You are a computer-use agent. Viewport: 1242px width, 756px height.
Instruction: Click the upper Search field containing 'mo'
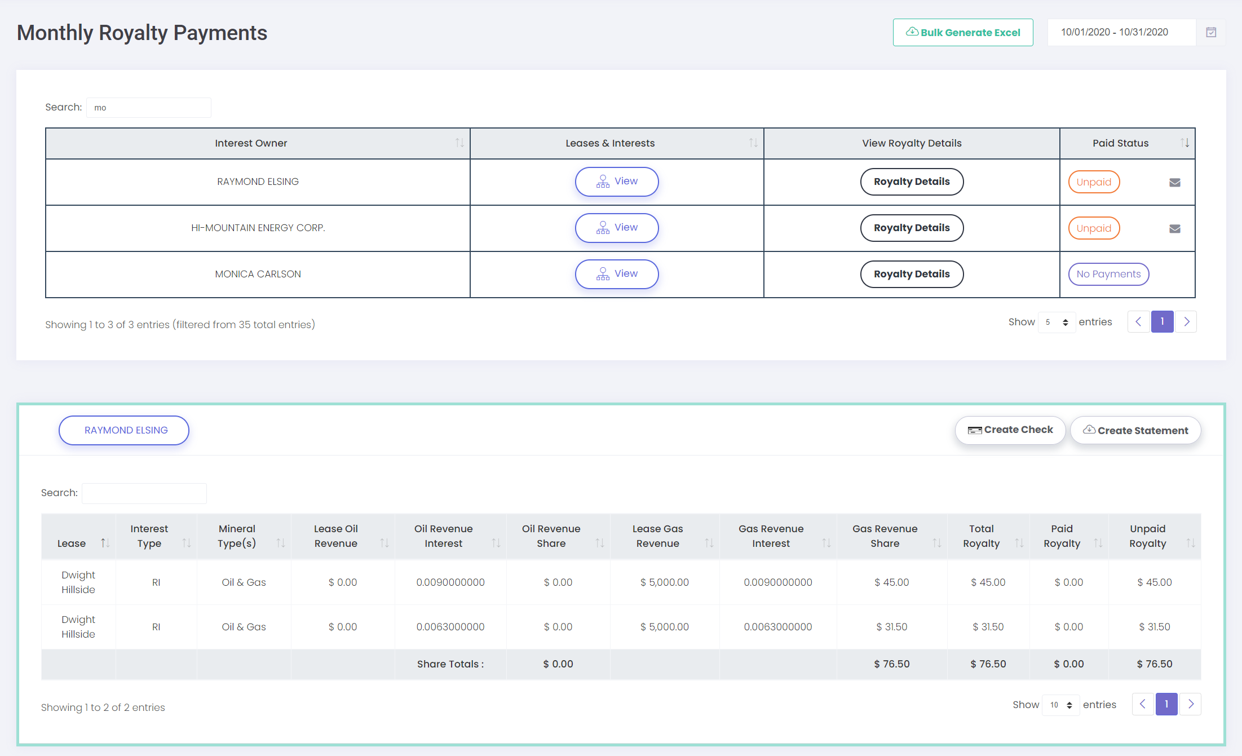[148, 108]
